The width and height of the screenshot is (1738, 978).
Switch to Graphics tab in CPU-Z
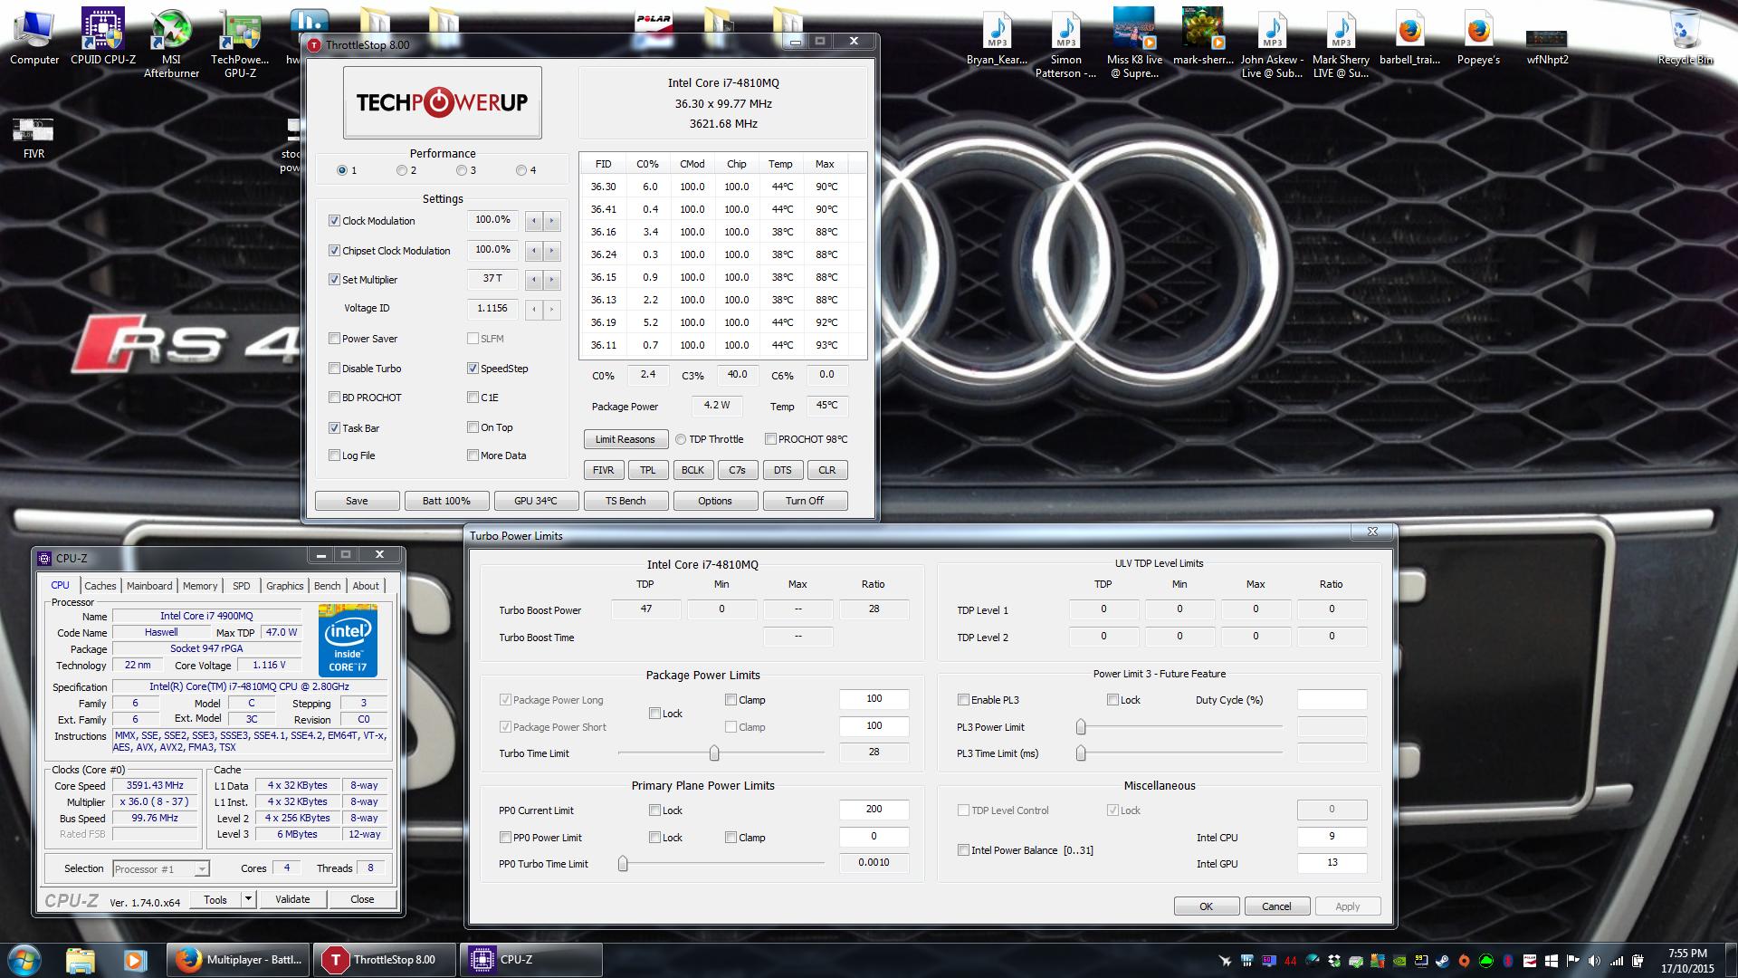pos(284,586)
